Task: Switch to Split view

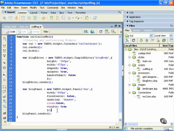Action: 21,31
